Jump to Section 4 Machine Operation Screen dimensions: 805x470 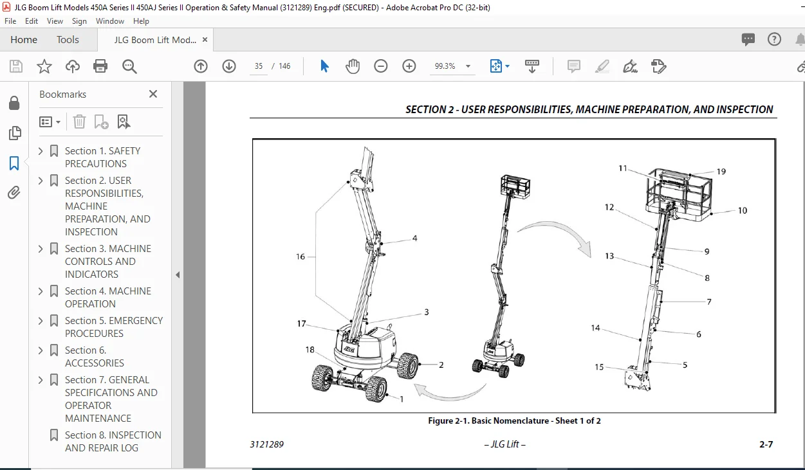108,297
